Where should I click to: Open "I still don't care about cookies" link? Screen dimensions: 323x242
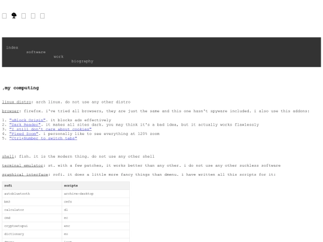[x=50, y=129]
